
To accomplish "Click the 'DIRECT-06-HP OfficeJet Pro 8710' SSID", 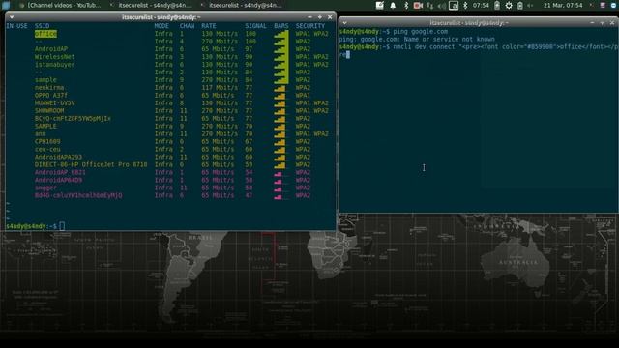I will point(91,164).
